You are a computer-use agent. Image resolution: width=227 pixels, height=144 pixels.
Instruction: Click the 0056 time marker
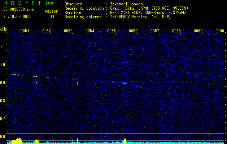[133, 31]
